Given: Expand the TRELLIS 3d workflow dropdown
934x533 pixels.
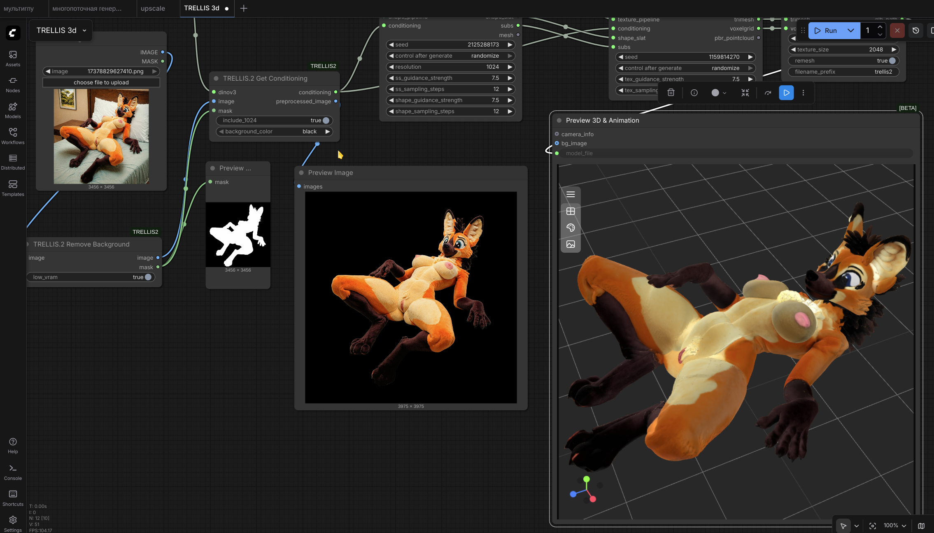Looking at the screenshot, I should (x=84, y=30).
